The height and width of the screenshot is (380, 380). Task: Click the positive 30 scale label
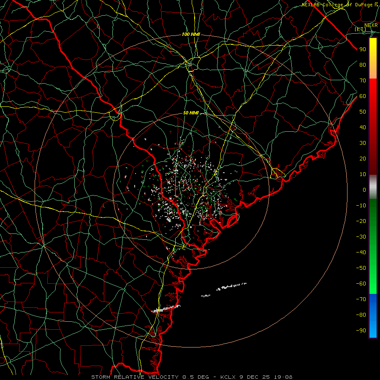363,143
